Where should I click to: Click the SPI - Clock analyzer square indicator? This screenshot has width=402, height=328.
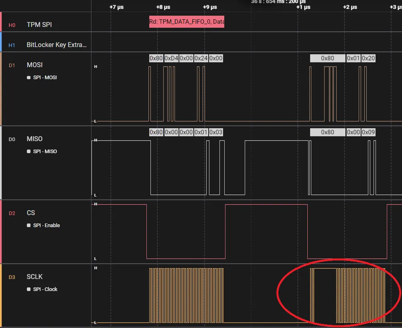[x=29, y=289]
